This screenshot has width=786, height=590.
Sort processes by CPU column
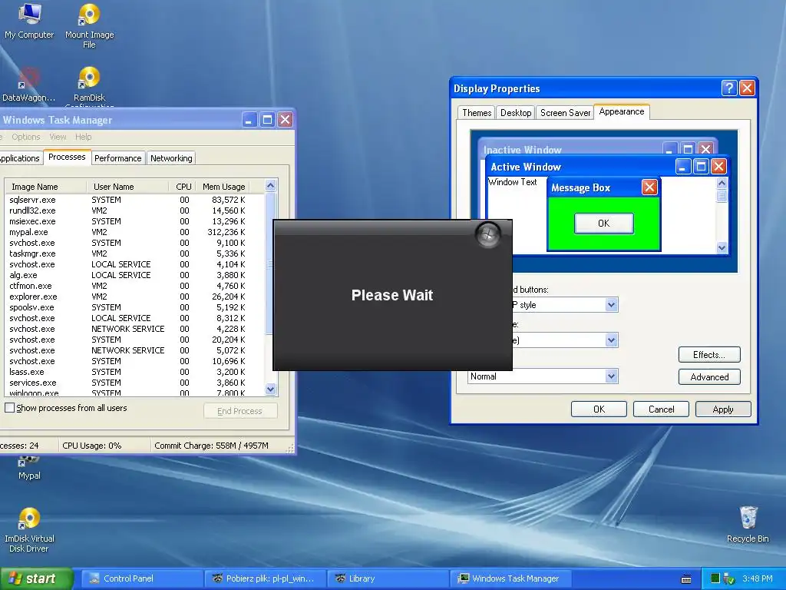[x=183, y=187]
